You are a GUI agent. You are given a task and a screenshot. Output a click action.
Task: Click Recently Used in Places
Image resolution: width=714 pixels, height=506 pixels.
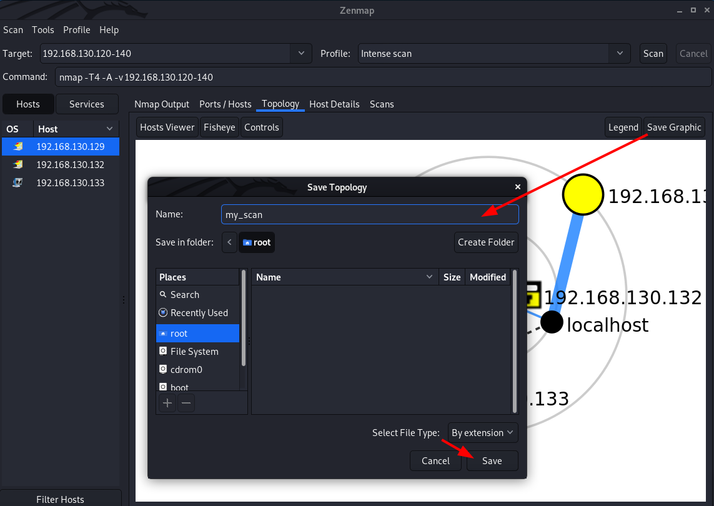[x=197, y=313]
